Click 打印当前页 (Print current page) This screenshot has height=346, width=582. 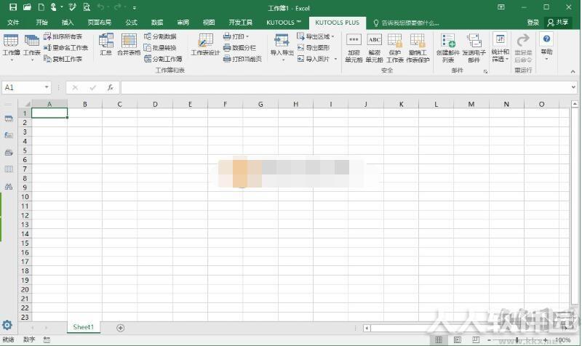pyautogui.click(x=242, y=59)
